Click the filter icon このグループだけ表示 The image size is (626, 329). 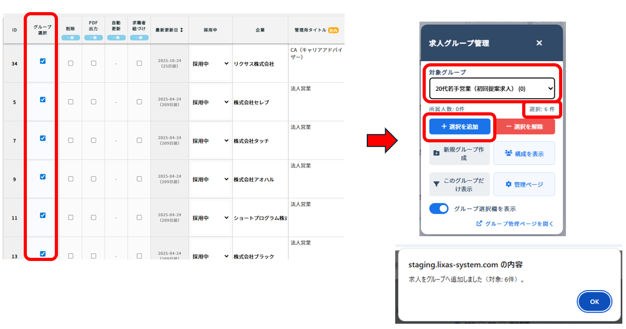pyautogui.click(x=459, y=185)
